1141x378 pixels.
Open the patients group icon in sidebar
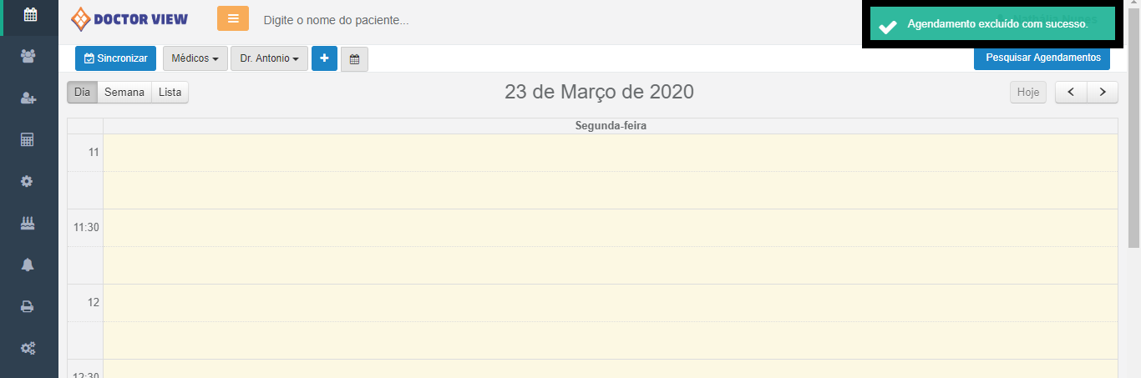[29, 56]
